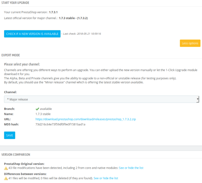Open list link for differences between versions
202x183 pixels.
click(106, 178)
